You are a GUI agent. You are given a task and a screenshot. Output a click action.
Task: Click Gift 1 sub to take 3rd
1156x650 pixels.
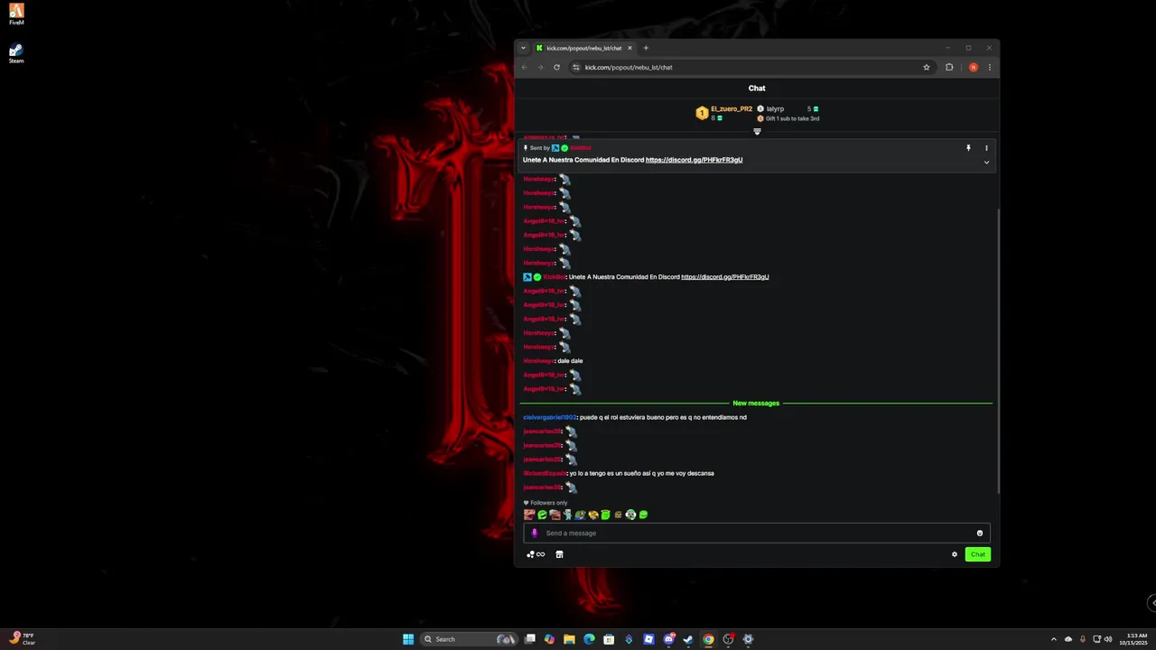click(x=792, y=118)
